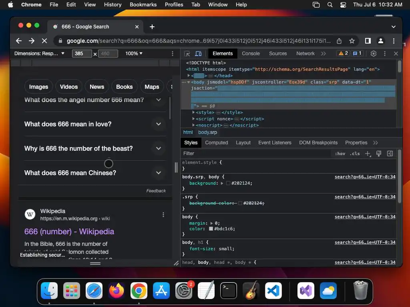Click the struck-through background-color swatch

point(240,203)
